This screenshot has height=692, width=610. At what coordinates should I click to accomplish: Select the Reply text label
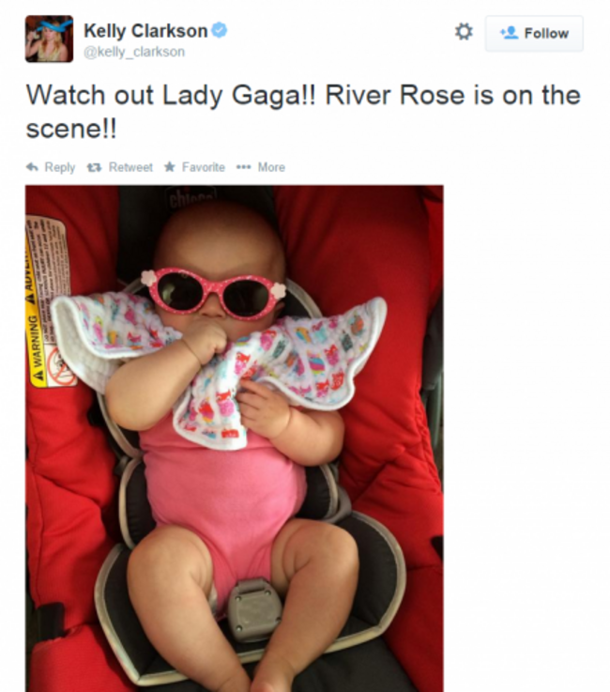coord(59,167)
